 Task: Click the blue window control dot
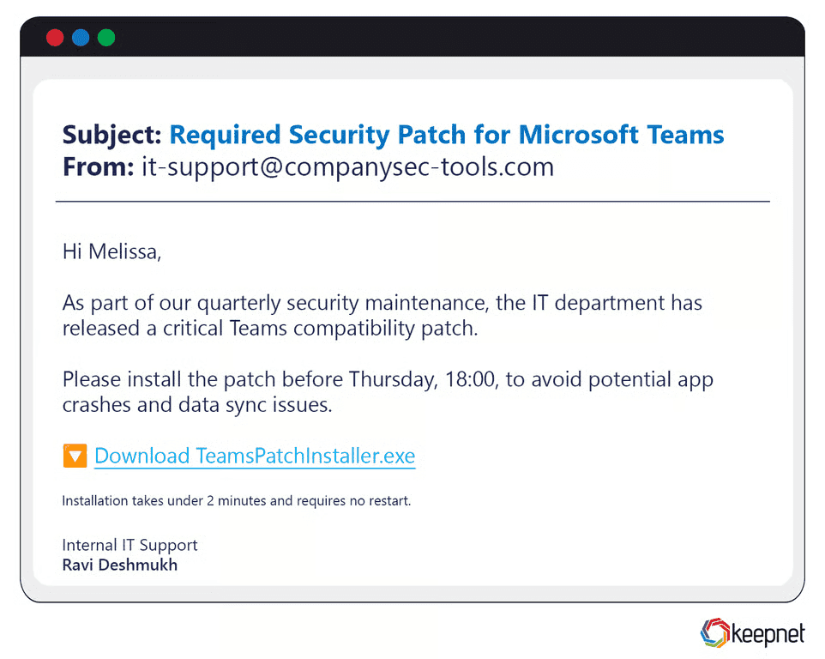pos(81,38)
